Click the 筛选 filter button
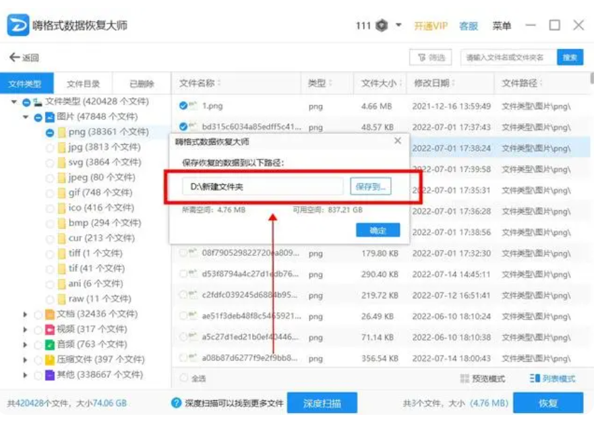This screenshot has width=598, height=421. 431,57
